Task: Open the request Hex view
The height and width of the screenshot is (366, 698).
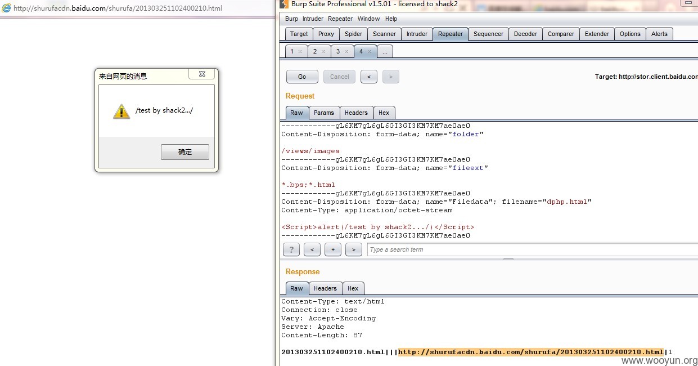Action: click(384, 113)
